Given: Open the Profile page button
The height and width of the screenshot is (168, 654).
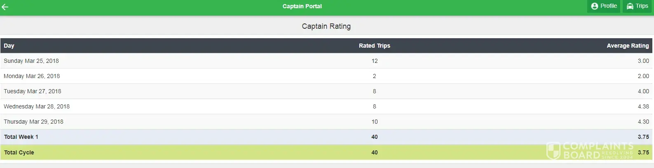Looking at the screenshot, I should pos(604,6).
